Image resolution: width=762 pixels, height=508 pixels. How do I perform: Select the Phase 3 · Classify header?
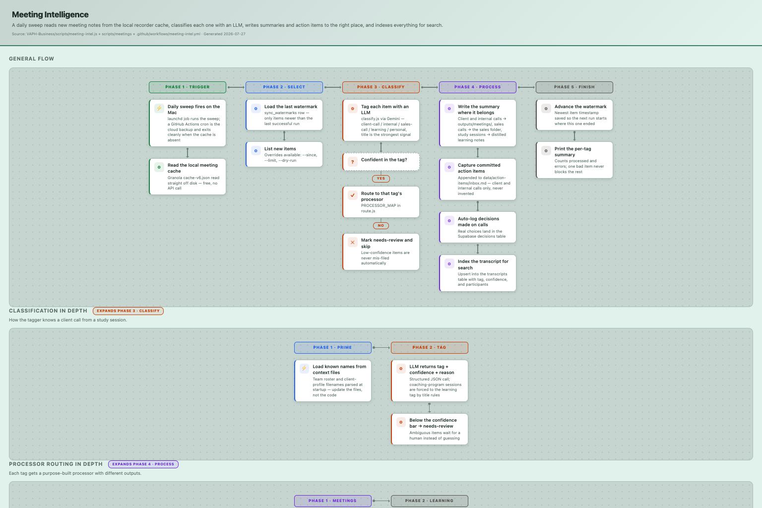[381, 87]
